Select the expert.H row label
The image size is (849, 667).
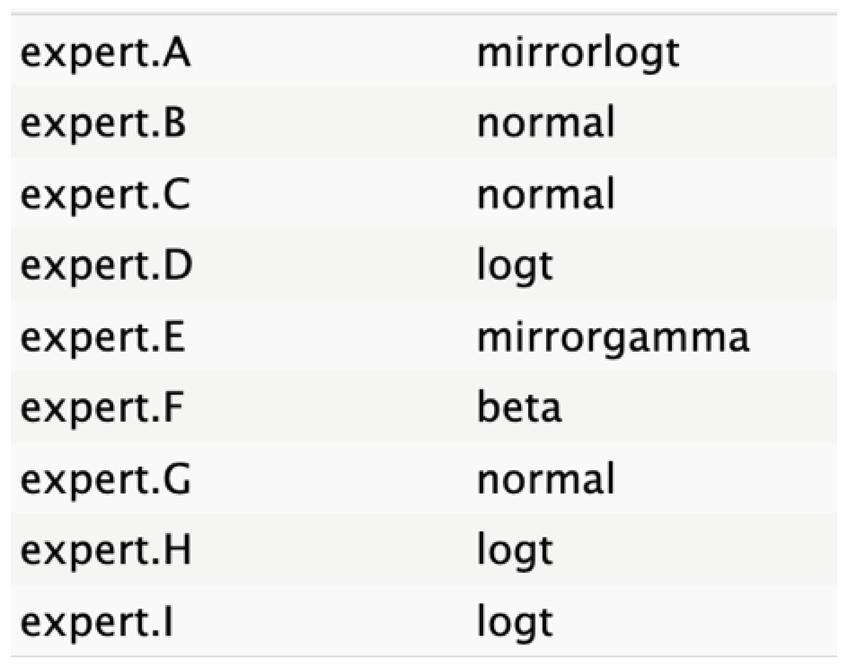pos(106,551)
